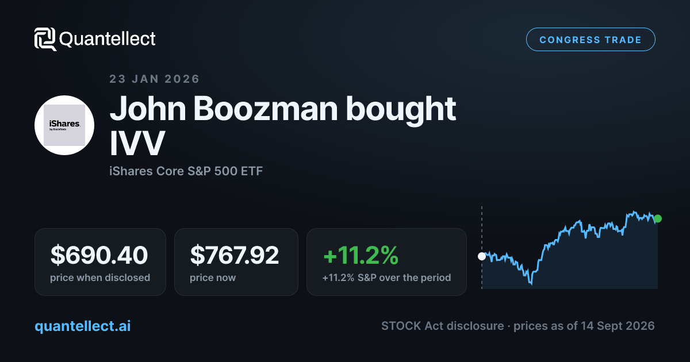
Task: Click the dashed disclosure date line
Action: pyautogui.click(x=482, y=247)
